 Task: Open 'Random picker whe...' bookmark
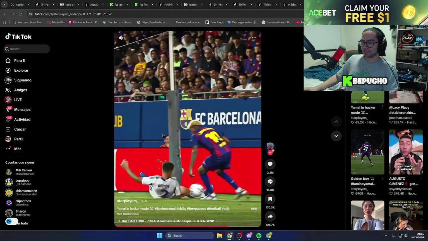(189, 22)
